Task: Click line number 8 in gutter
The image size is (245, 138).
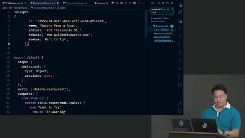Action: coord(9,44)
